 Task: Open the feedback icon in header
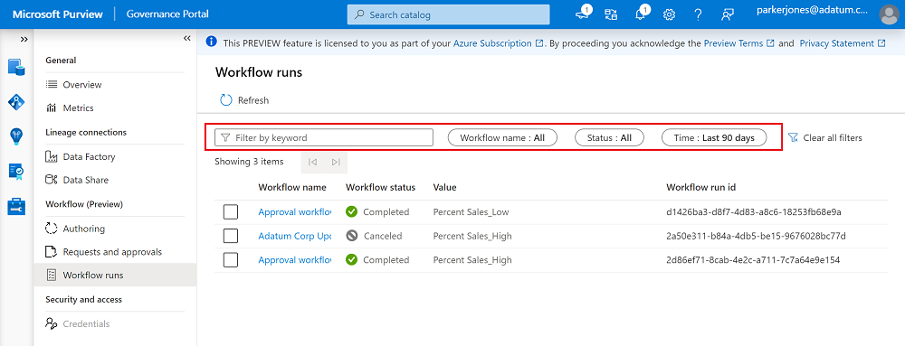[728, 15]
